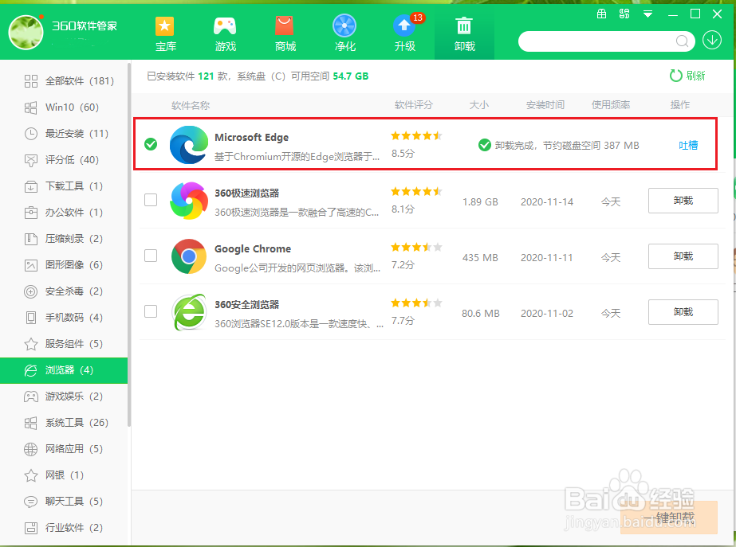
Task: Open the 商城 store tab
Action: coord(285,33)
